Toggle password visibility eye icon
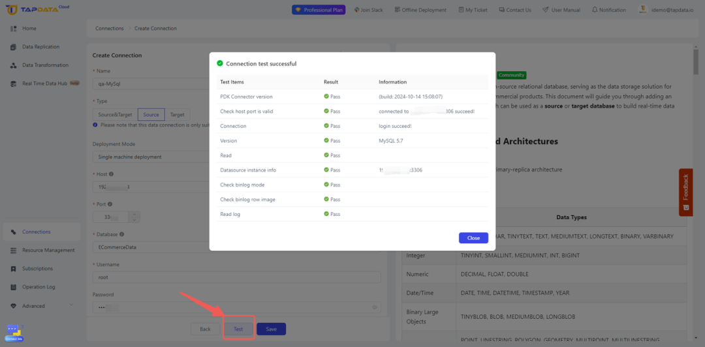This screenshot has width=705, height=347. pos(375,307)
